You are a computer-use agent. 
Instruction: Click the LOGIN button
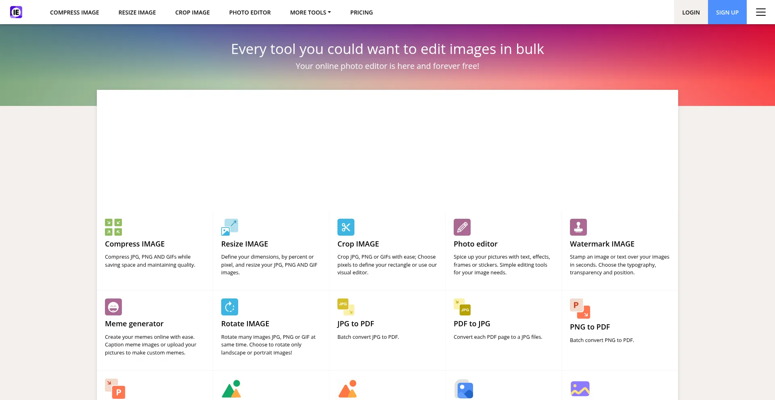[691, 12]
